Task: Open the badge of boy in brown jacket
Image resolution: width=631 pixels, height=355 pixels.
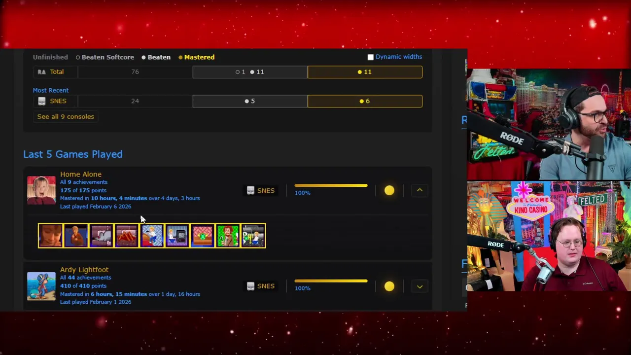Action: point(76,236)
